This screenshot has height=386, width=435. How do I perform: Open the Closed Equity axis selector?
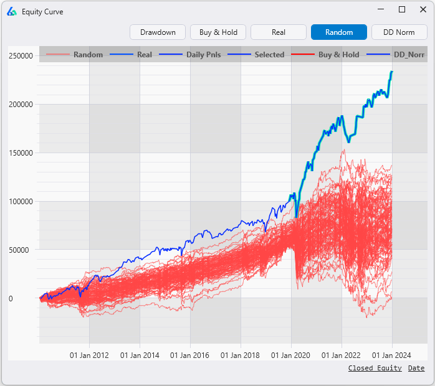tap(375, 368)
